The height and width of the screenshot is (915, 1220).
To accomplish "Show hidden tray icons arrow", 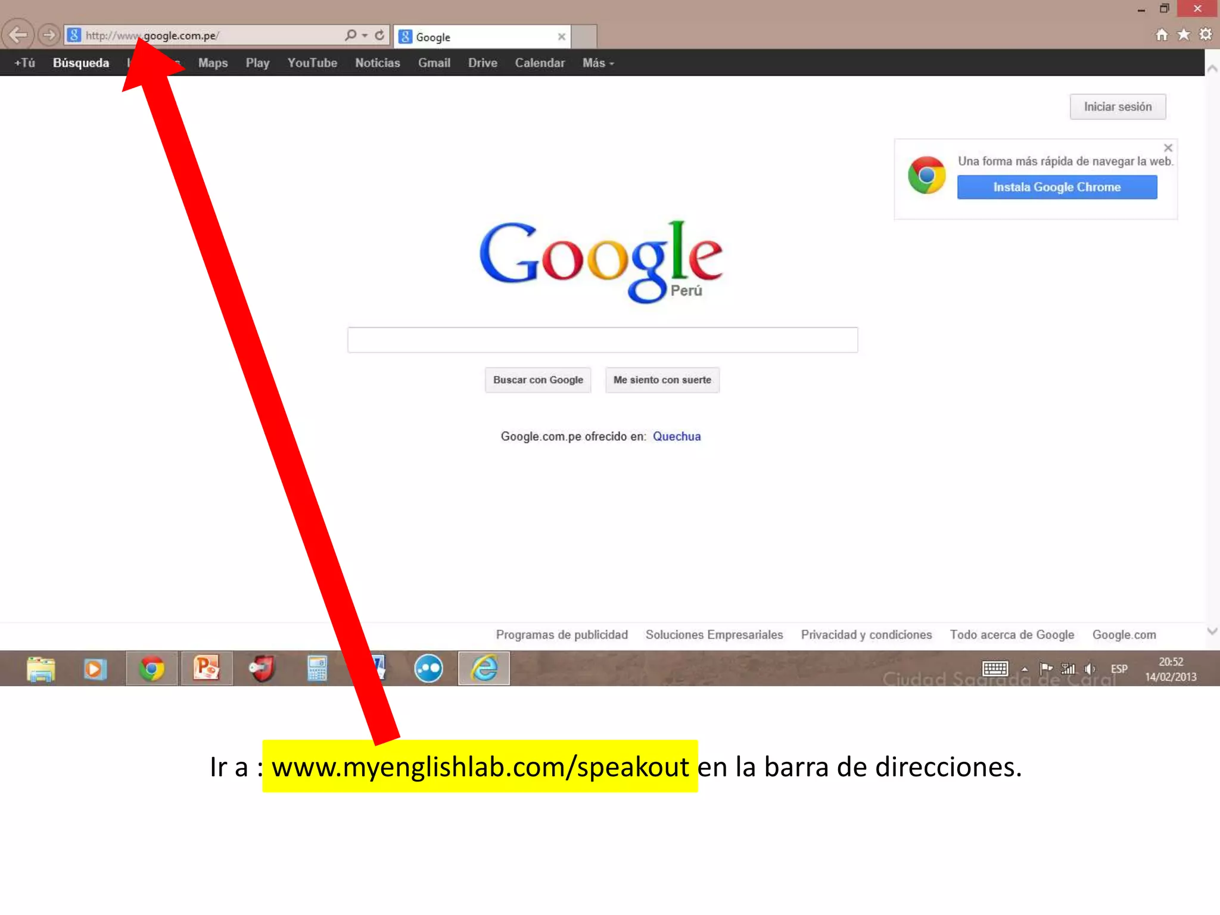I will click(1025, 670).
